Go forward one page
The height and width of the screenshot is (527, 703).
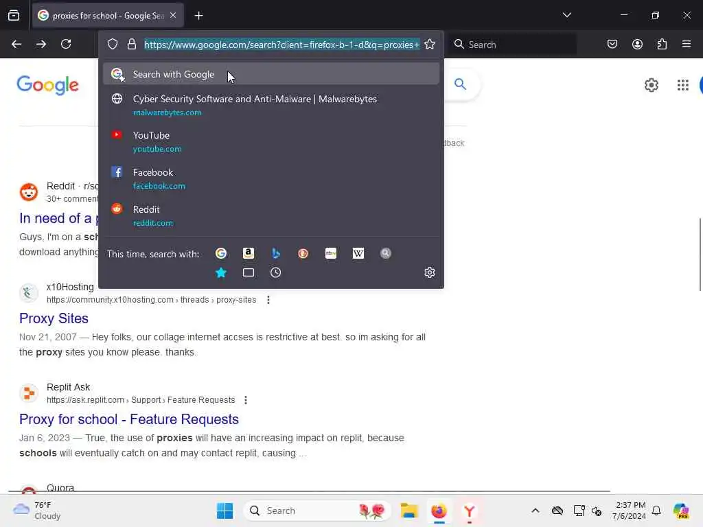41,44
